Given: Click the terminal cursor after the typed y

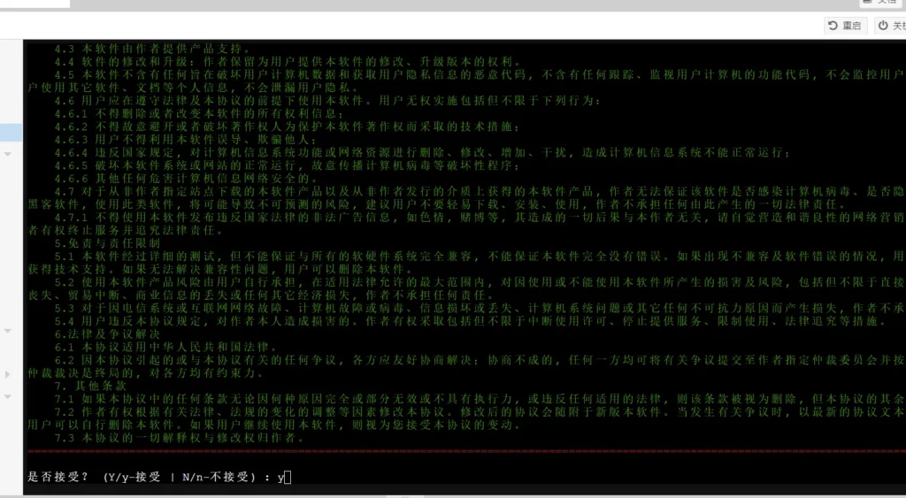Looking at the screenshot, I should pyautogui.click(x=288, y=477).
